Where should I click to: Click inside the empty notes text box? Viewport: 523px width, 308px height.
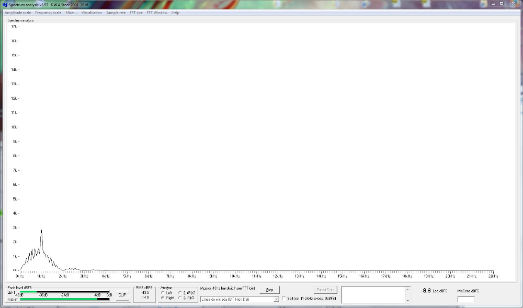373,295
